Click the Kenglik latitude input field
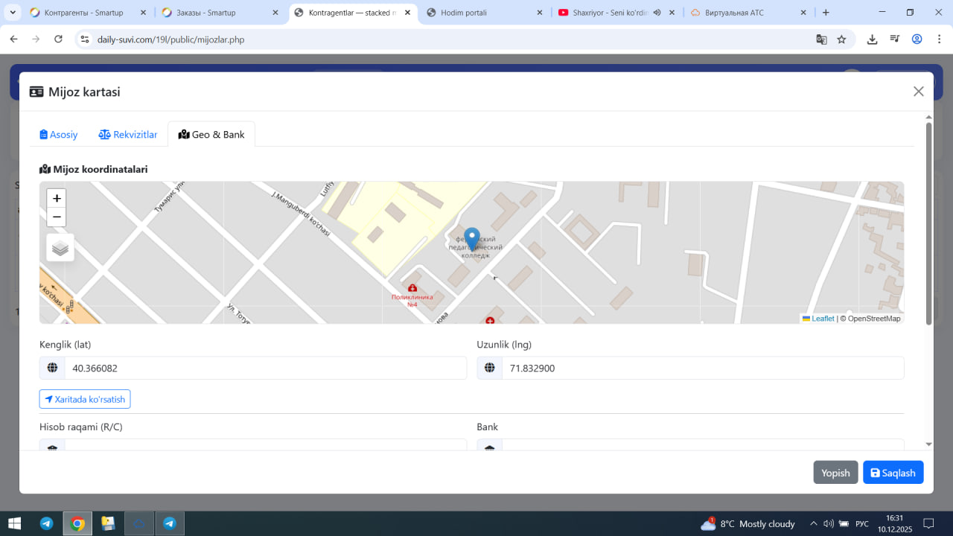Image resolution: width=953 pixels, height=536 pixels. 265,368
